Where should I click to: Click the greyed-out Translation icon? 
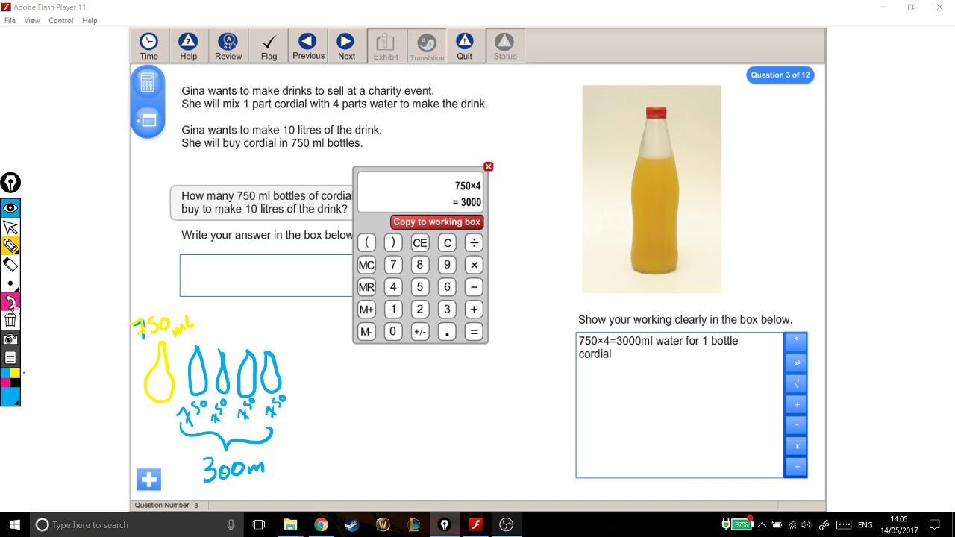pos(427,46)
